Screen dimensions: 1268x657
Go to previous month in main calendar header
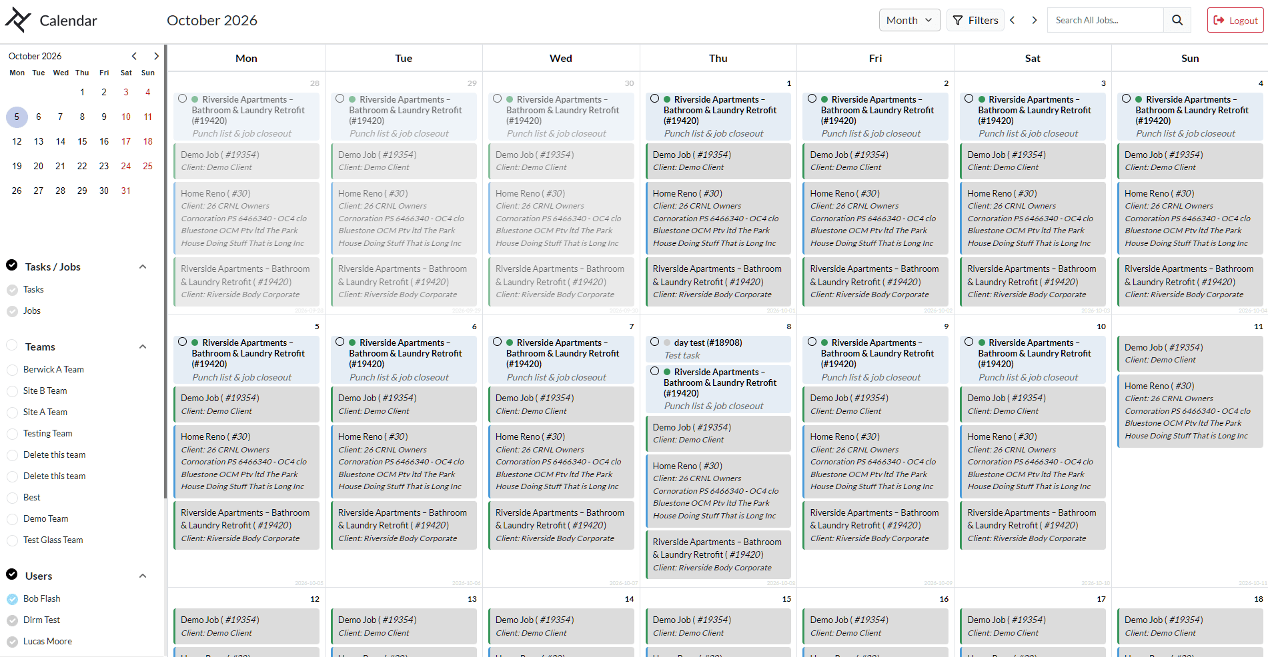pyautogui.click(x=1013, y=20)
